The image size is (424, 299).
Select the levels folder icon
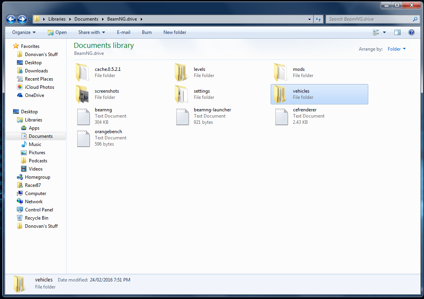pyautogui.click(x=182, y=72)
